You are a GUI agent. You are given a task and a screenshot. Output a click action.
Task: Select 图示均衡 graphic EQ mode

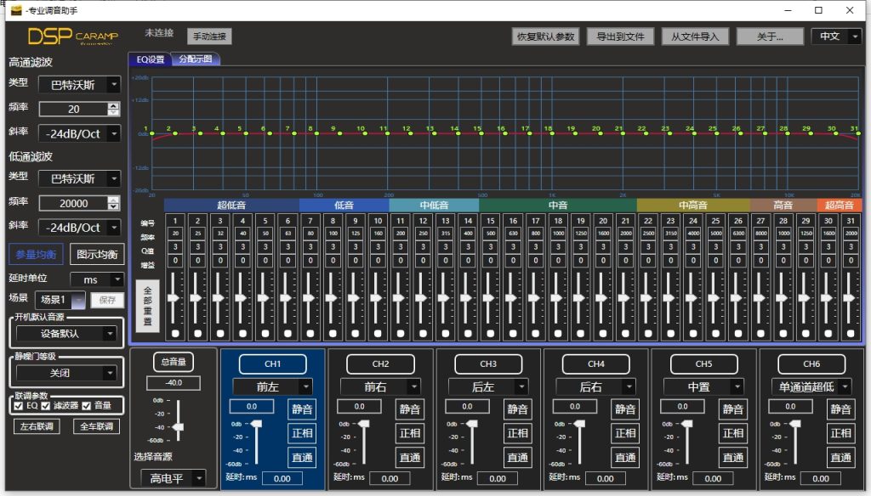click(x=97, y=255)
